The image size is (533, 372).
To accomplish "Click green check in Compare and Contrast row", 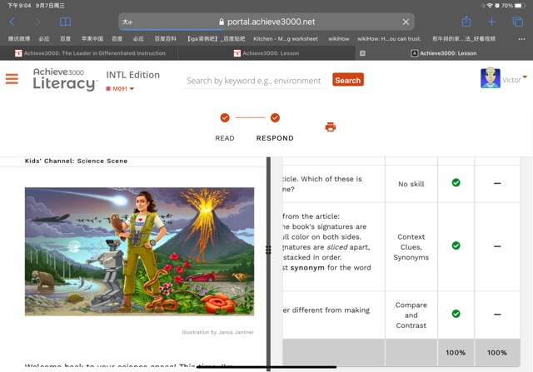I will point(456,314).
